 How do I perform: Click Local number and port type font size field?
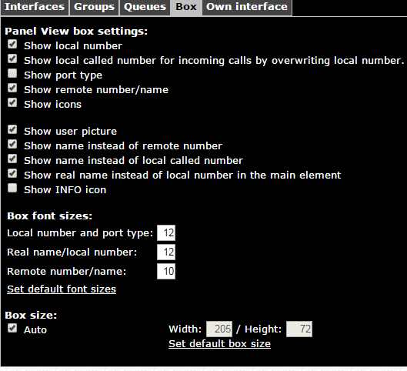tap(166, 233)
